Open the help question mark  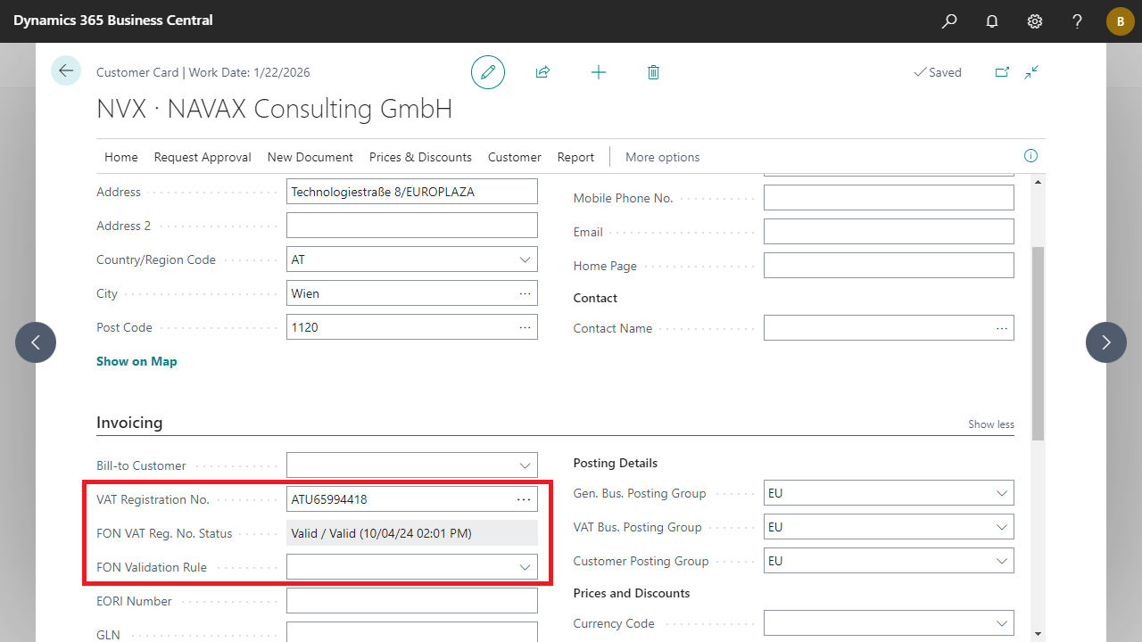click(1078, 21)
